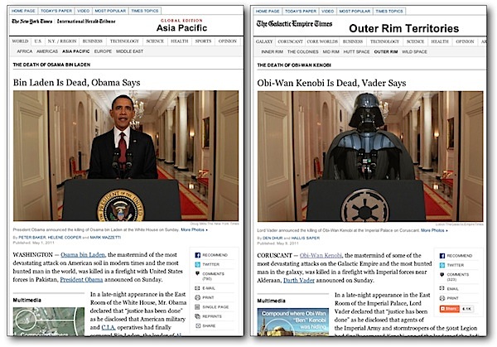This screenshot has height=347, width=497.
Task: Open the MOST POPULAR tab on the New York Times page
Action: pyautogui.click(x=110, y=11)
